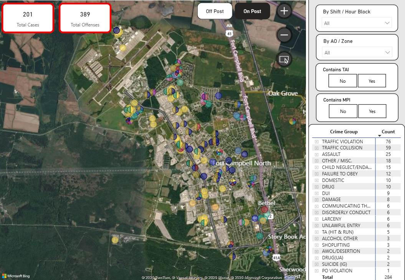Set Contains TAI filter to Yes
405x280 pixels.
(x=372, y=81)
